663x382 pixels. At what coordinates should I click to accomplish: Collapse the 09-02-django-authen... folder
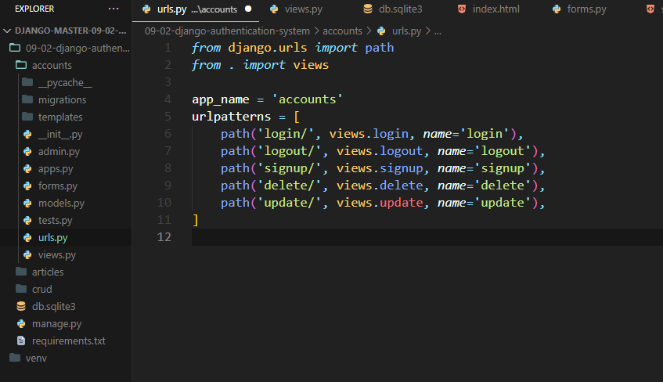(x=66, y=49)
